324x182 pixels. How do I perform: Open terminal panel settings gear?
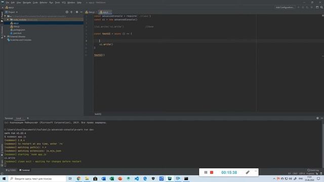point(317,118)
